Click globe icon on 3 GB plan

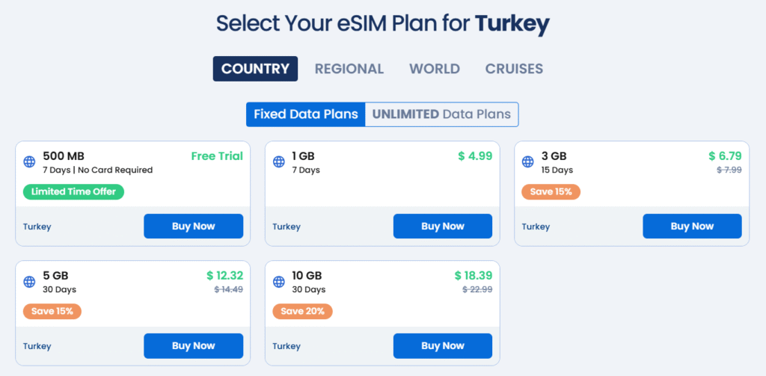528,161
